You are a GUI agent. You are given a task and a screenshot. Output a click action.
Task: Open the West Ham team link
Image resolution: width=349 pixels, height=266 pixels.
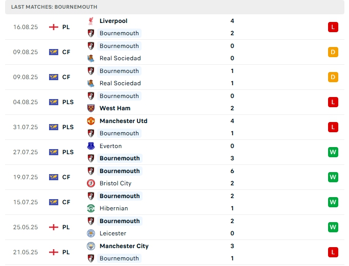coord(115,108)
